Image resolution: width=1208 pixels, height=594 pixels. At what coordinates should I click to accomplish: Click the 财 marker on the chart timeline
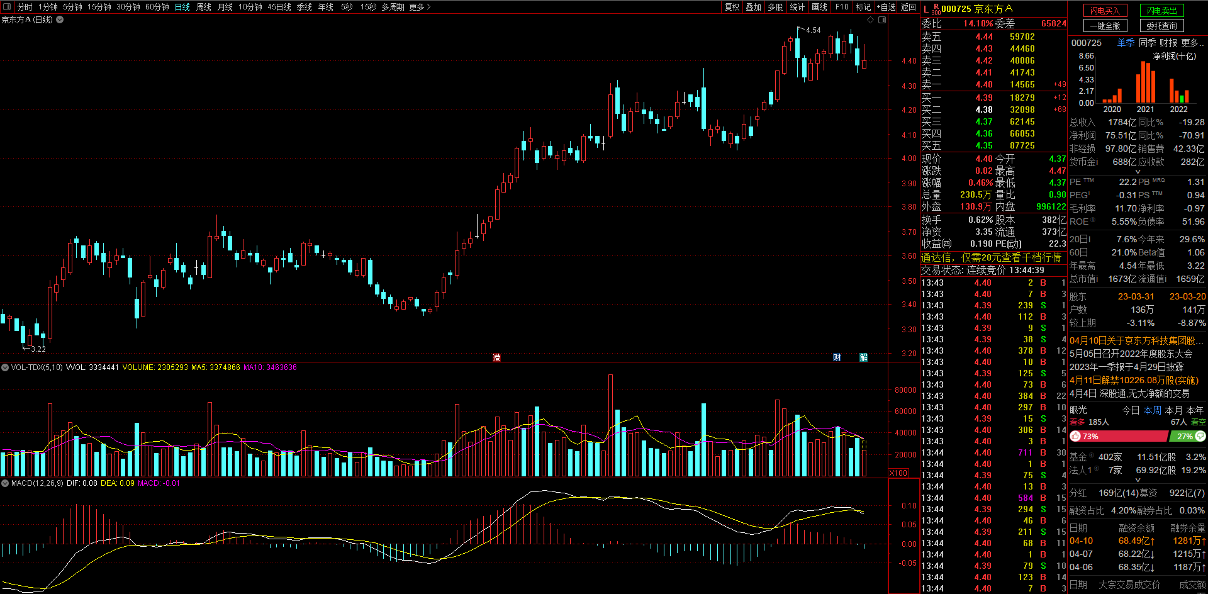tap(837, 357)
